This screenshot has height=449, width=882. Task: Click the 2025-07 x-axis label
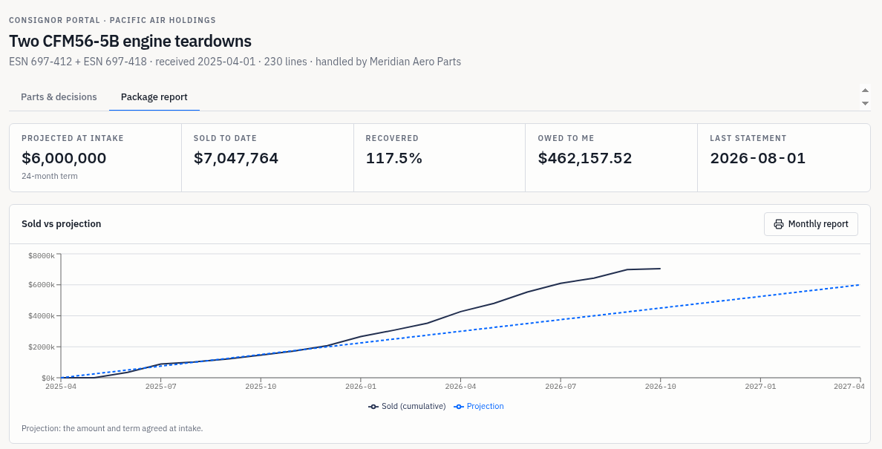tap(161, 387)
